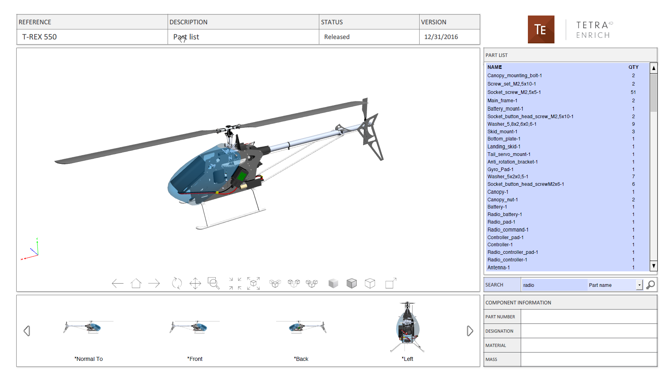Click the 12/31/2016 version cell
The width and height of the screenshot is (670, 374).
pyautogui.click(x=449, y=37)
